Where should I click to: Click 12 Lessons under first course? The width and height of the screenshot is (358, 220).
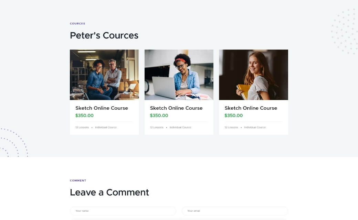(x=82, y=128)
